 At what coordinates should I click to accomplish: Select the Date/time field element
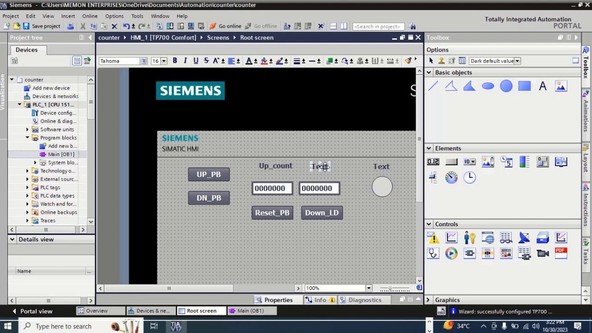coord(506,161)
